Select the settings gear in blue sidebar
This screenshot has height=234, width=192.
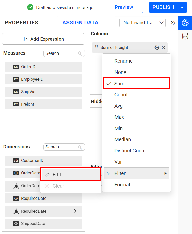[x=185, y=23]
